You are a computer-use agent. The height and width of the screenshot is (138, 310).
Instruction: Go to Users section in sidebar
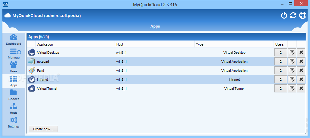point(14,67)
